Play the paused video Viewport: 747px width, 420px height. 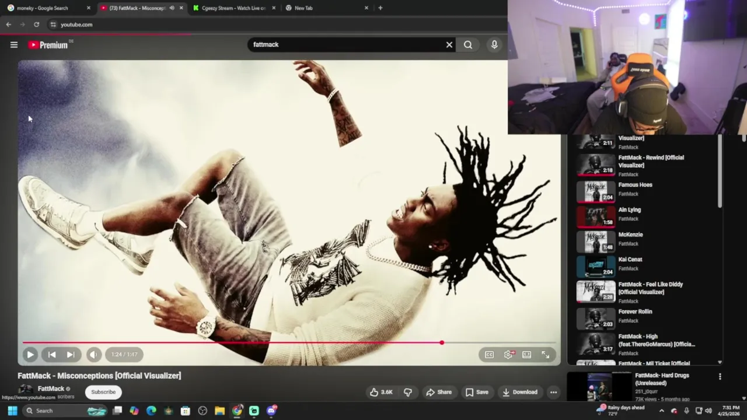pyautogui.click(x=30, y=354)
